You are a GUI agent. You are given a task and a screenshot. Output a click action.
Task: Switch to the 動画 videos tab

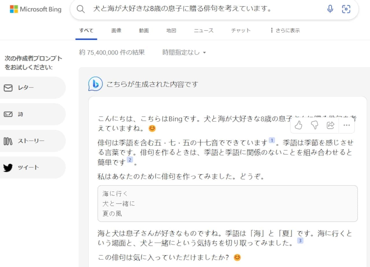coord(144,30)
